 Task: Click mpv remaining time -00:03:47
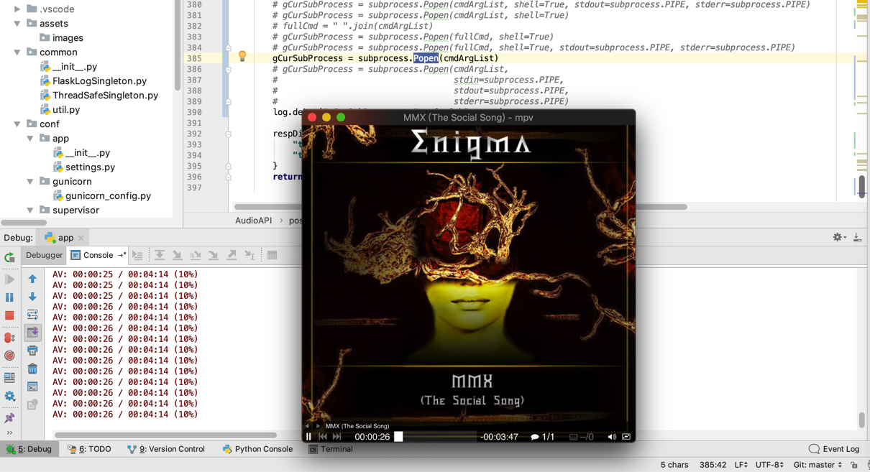[499, 437]
